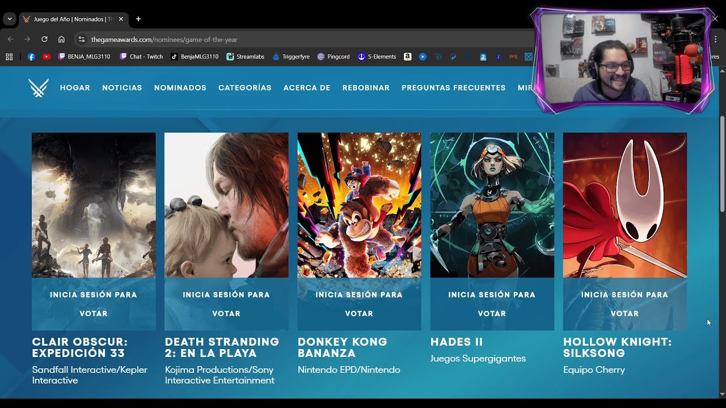Click the scrollbar down arrow
The height and width of the screenshot is (408, 726).
[x=722, y=394]
